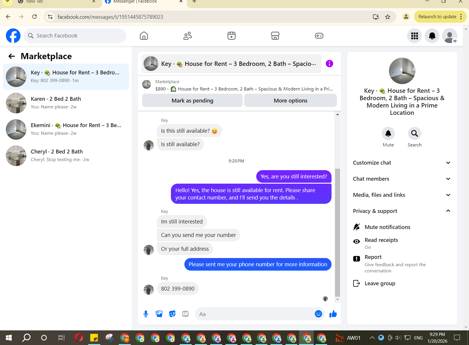Bookmark this page with the star

click(x=388, y=17)
